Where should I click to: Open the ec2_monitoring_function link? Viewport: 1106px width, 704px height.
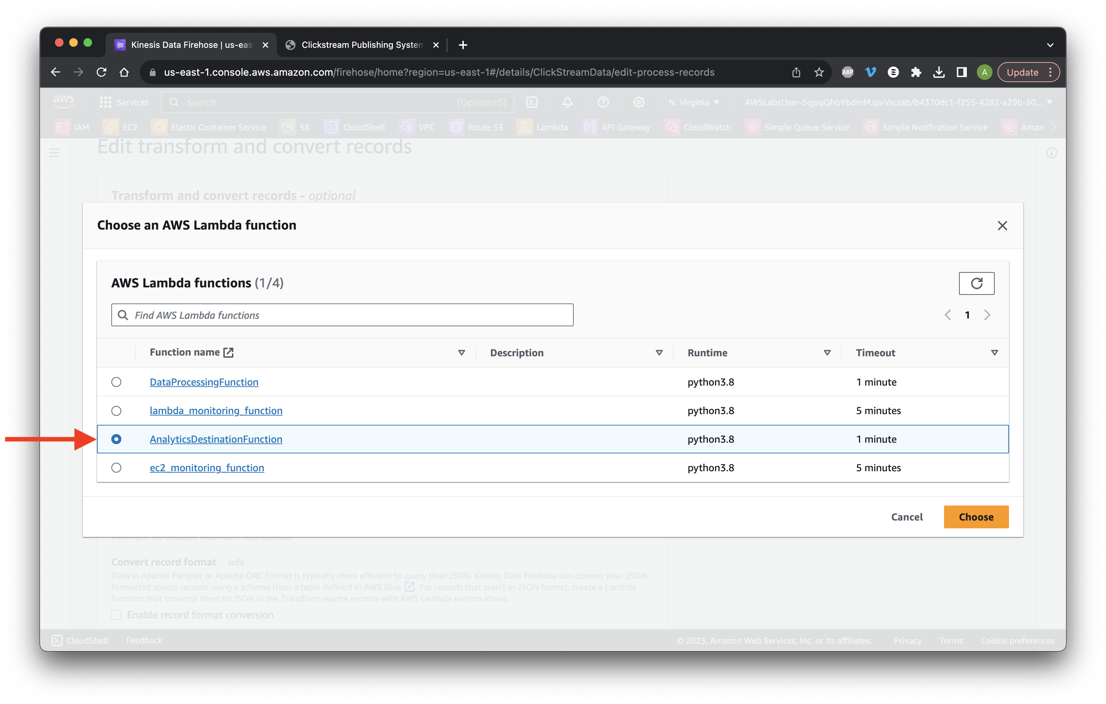click(207, 468)
